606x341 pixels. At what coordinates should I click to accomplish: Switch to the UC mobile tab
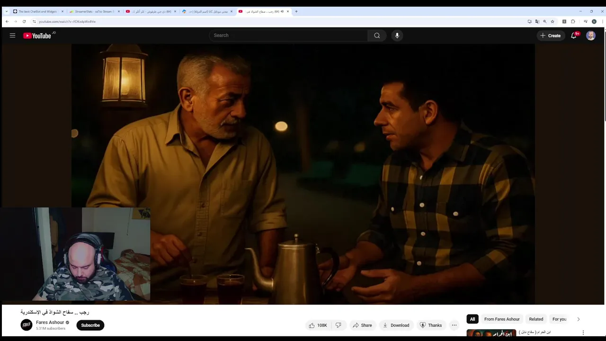click(207, 11)
